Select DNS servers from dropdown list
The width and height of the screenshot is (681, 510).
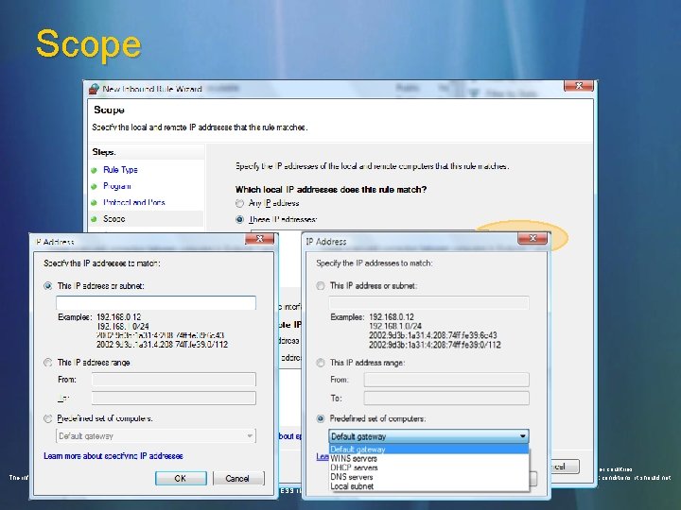pyautogui.click(x=429, y=477)
